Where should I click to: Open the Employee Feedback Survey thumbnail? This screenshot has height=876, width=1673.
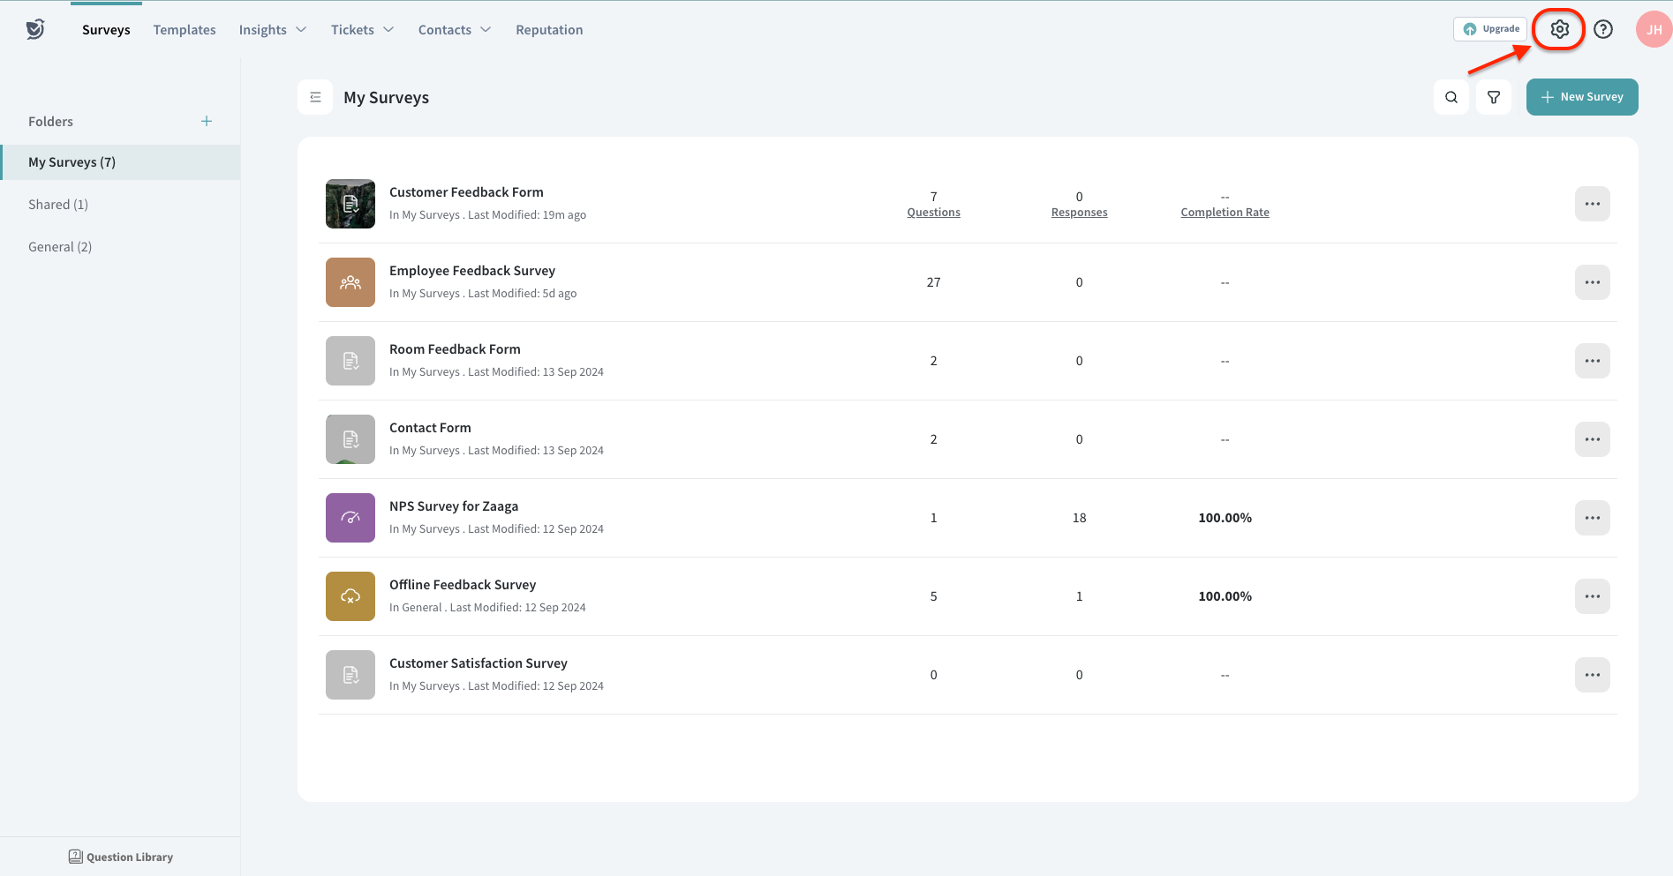350,282
